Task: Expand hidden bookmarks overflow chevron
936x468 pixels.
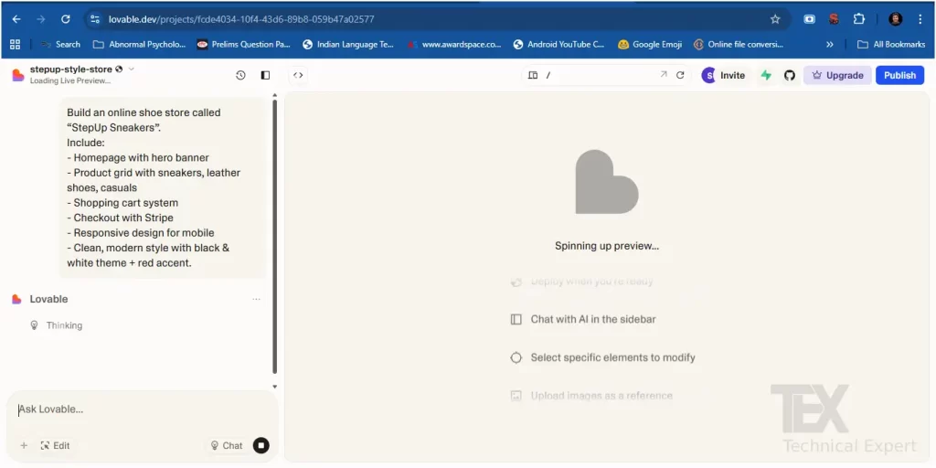Action: [x=829, y=44]
